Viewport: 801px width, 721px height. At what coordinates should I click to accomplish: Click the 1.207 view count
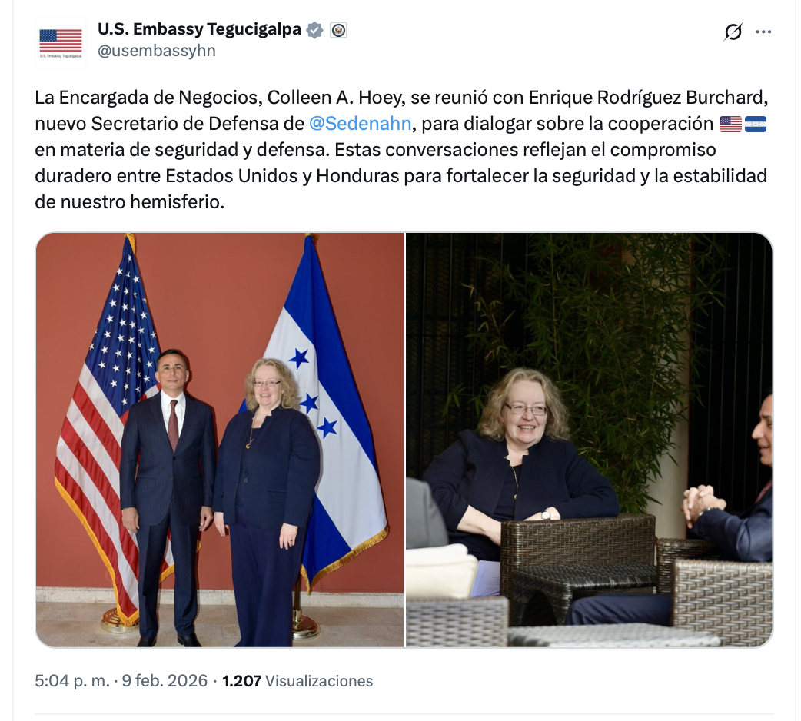241,681
